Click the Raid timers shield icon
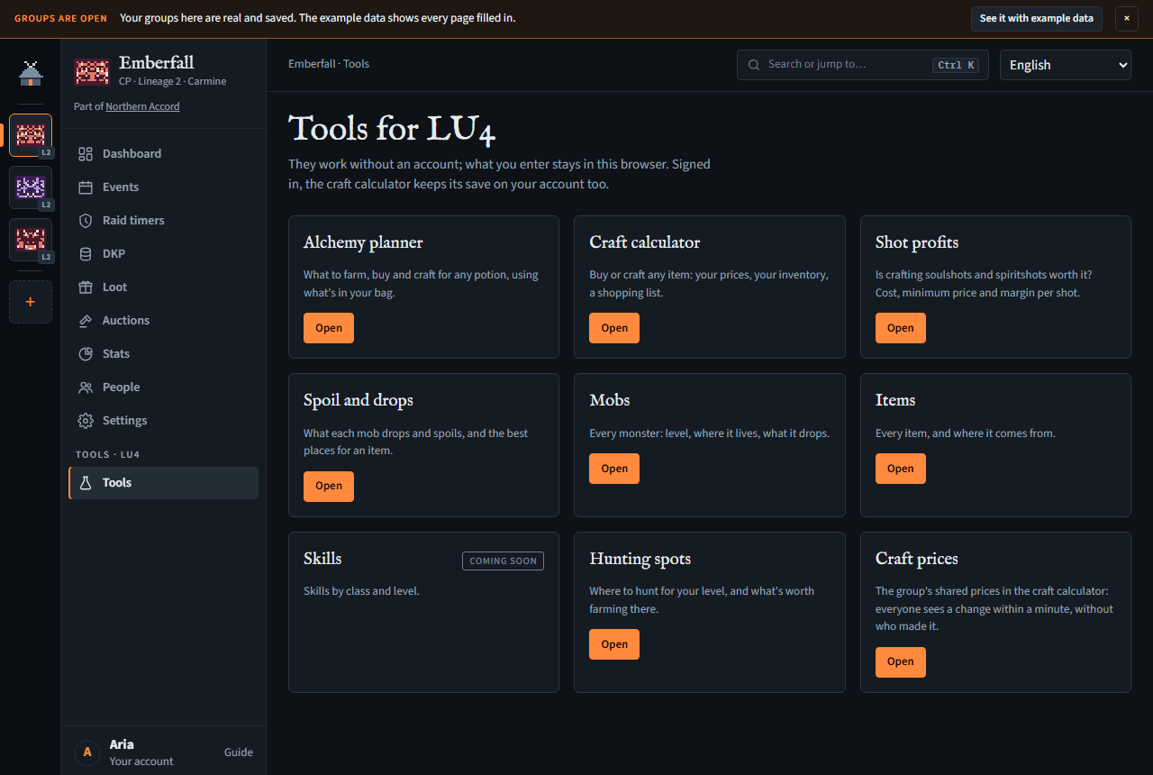1153x775 pixels. pyautogui.click(x=86, y=221)
